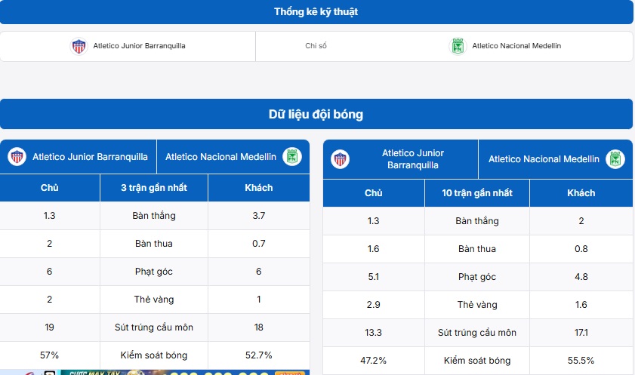This screenshot has width=635, height=375.
Task: Click the Junior Barranquilla crest in the 3 trận table header
Action: tap(17, 156)
